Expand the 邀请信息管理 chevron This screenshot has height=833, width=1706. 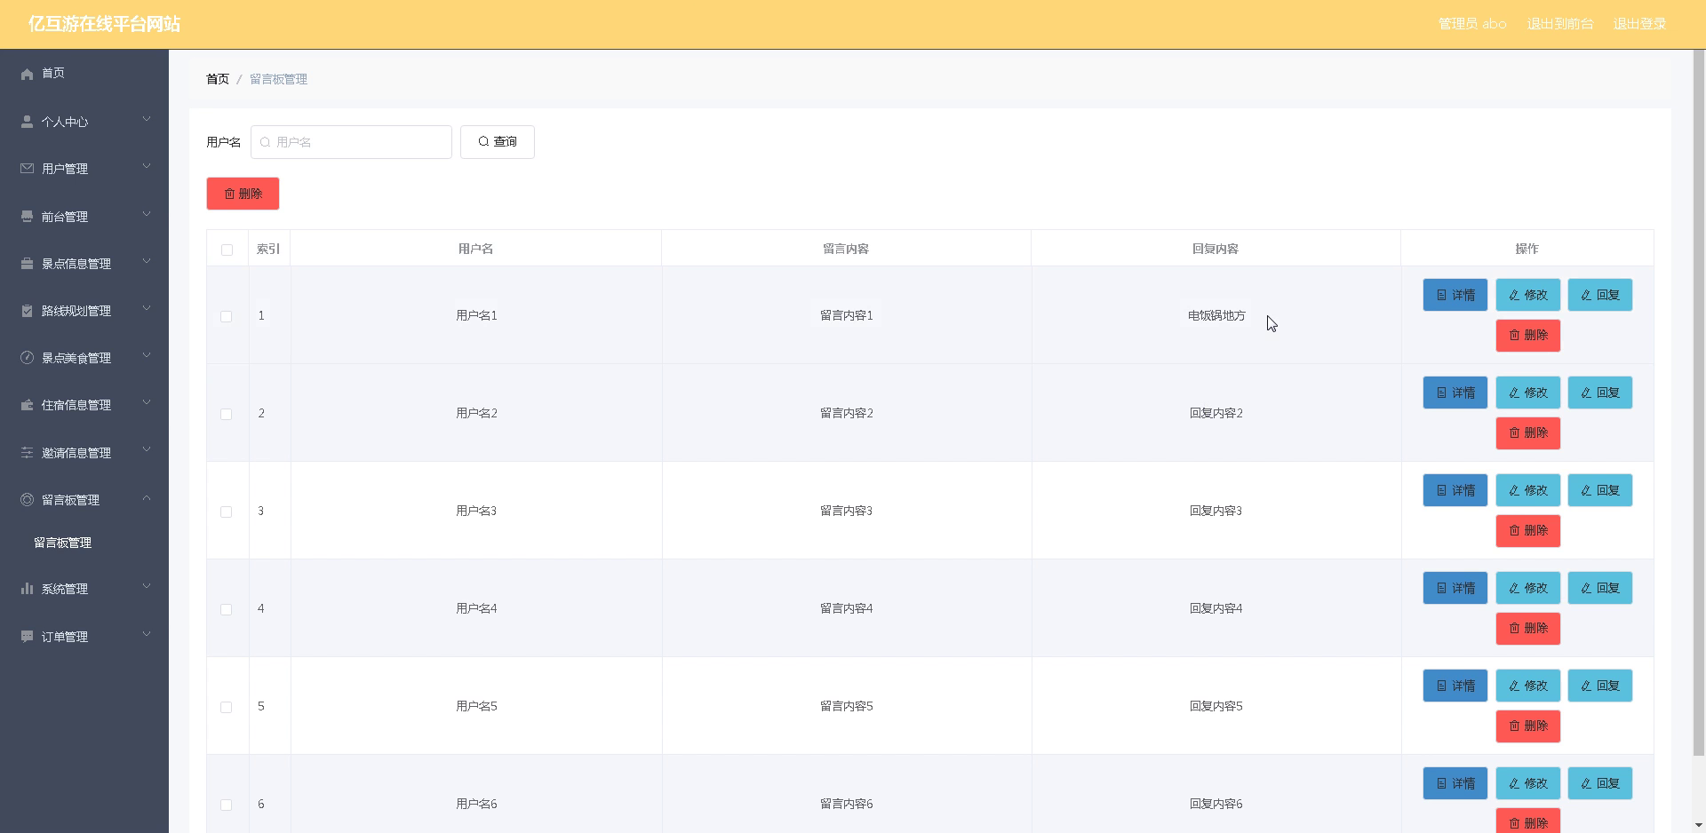tap(147, 451)
